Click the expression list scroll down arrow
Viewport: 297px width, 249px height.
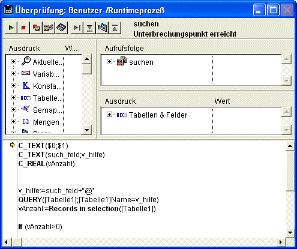click(x=86, y=130)
